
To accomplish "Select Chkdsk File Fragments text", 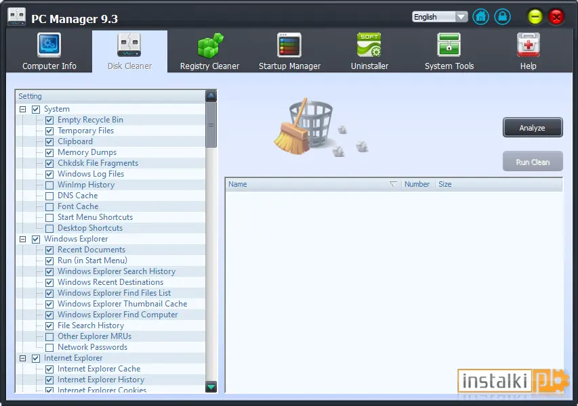I will (x=98, y=163).
